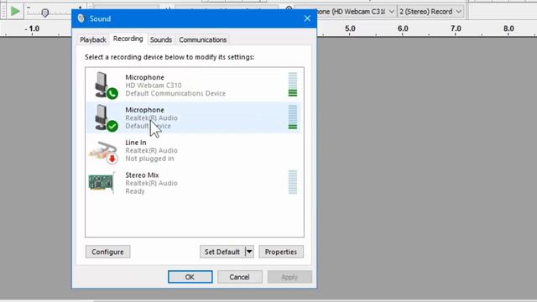The height and width of the screenshot is (302, 537).
Task: Click the Sound dialog title icon
Action: click(x=81, y=18)
